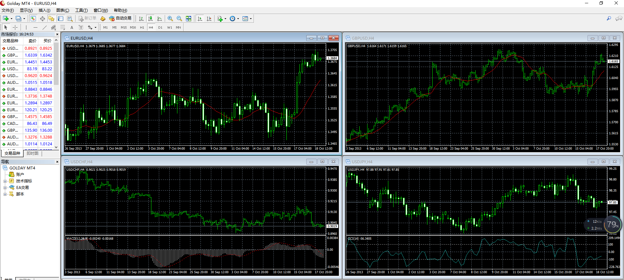Select the text label T tool
Viewport: 624px width, 280px height.
[81, 27]
